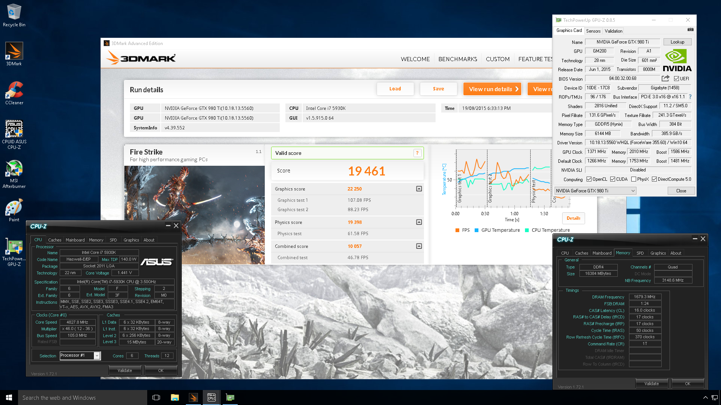Viewport: 721px width, 405px height.
Task: Click View run details button
Action: [492, 89]
